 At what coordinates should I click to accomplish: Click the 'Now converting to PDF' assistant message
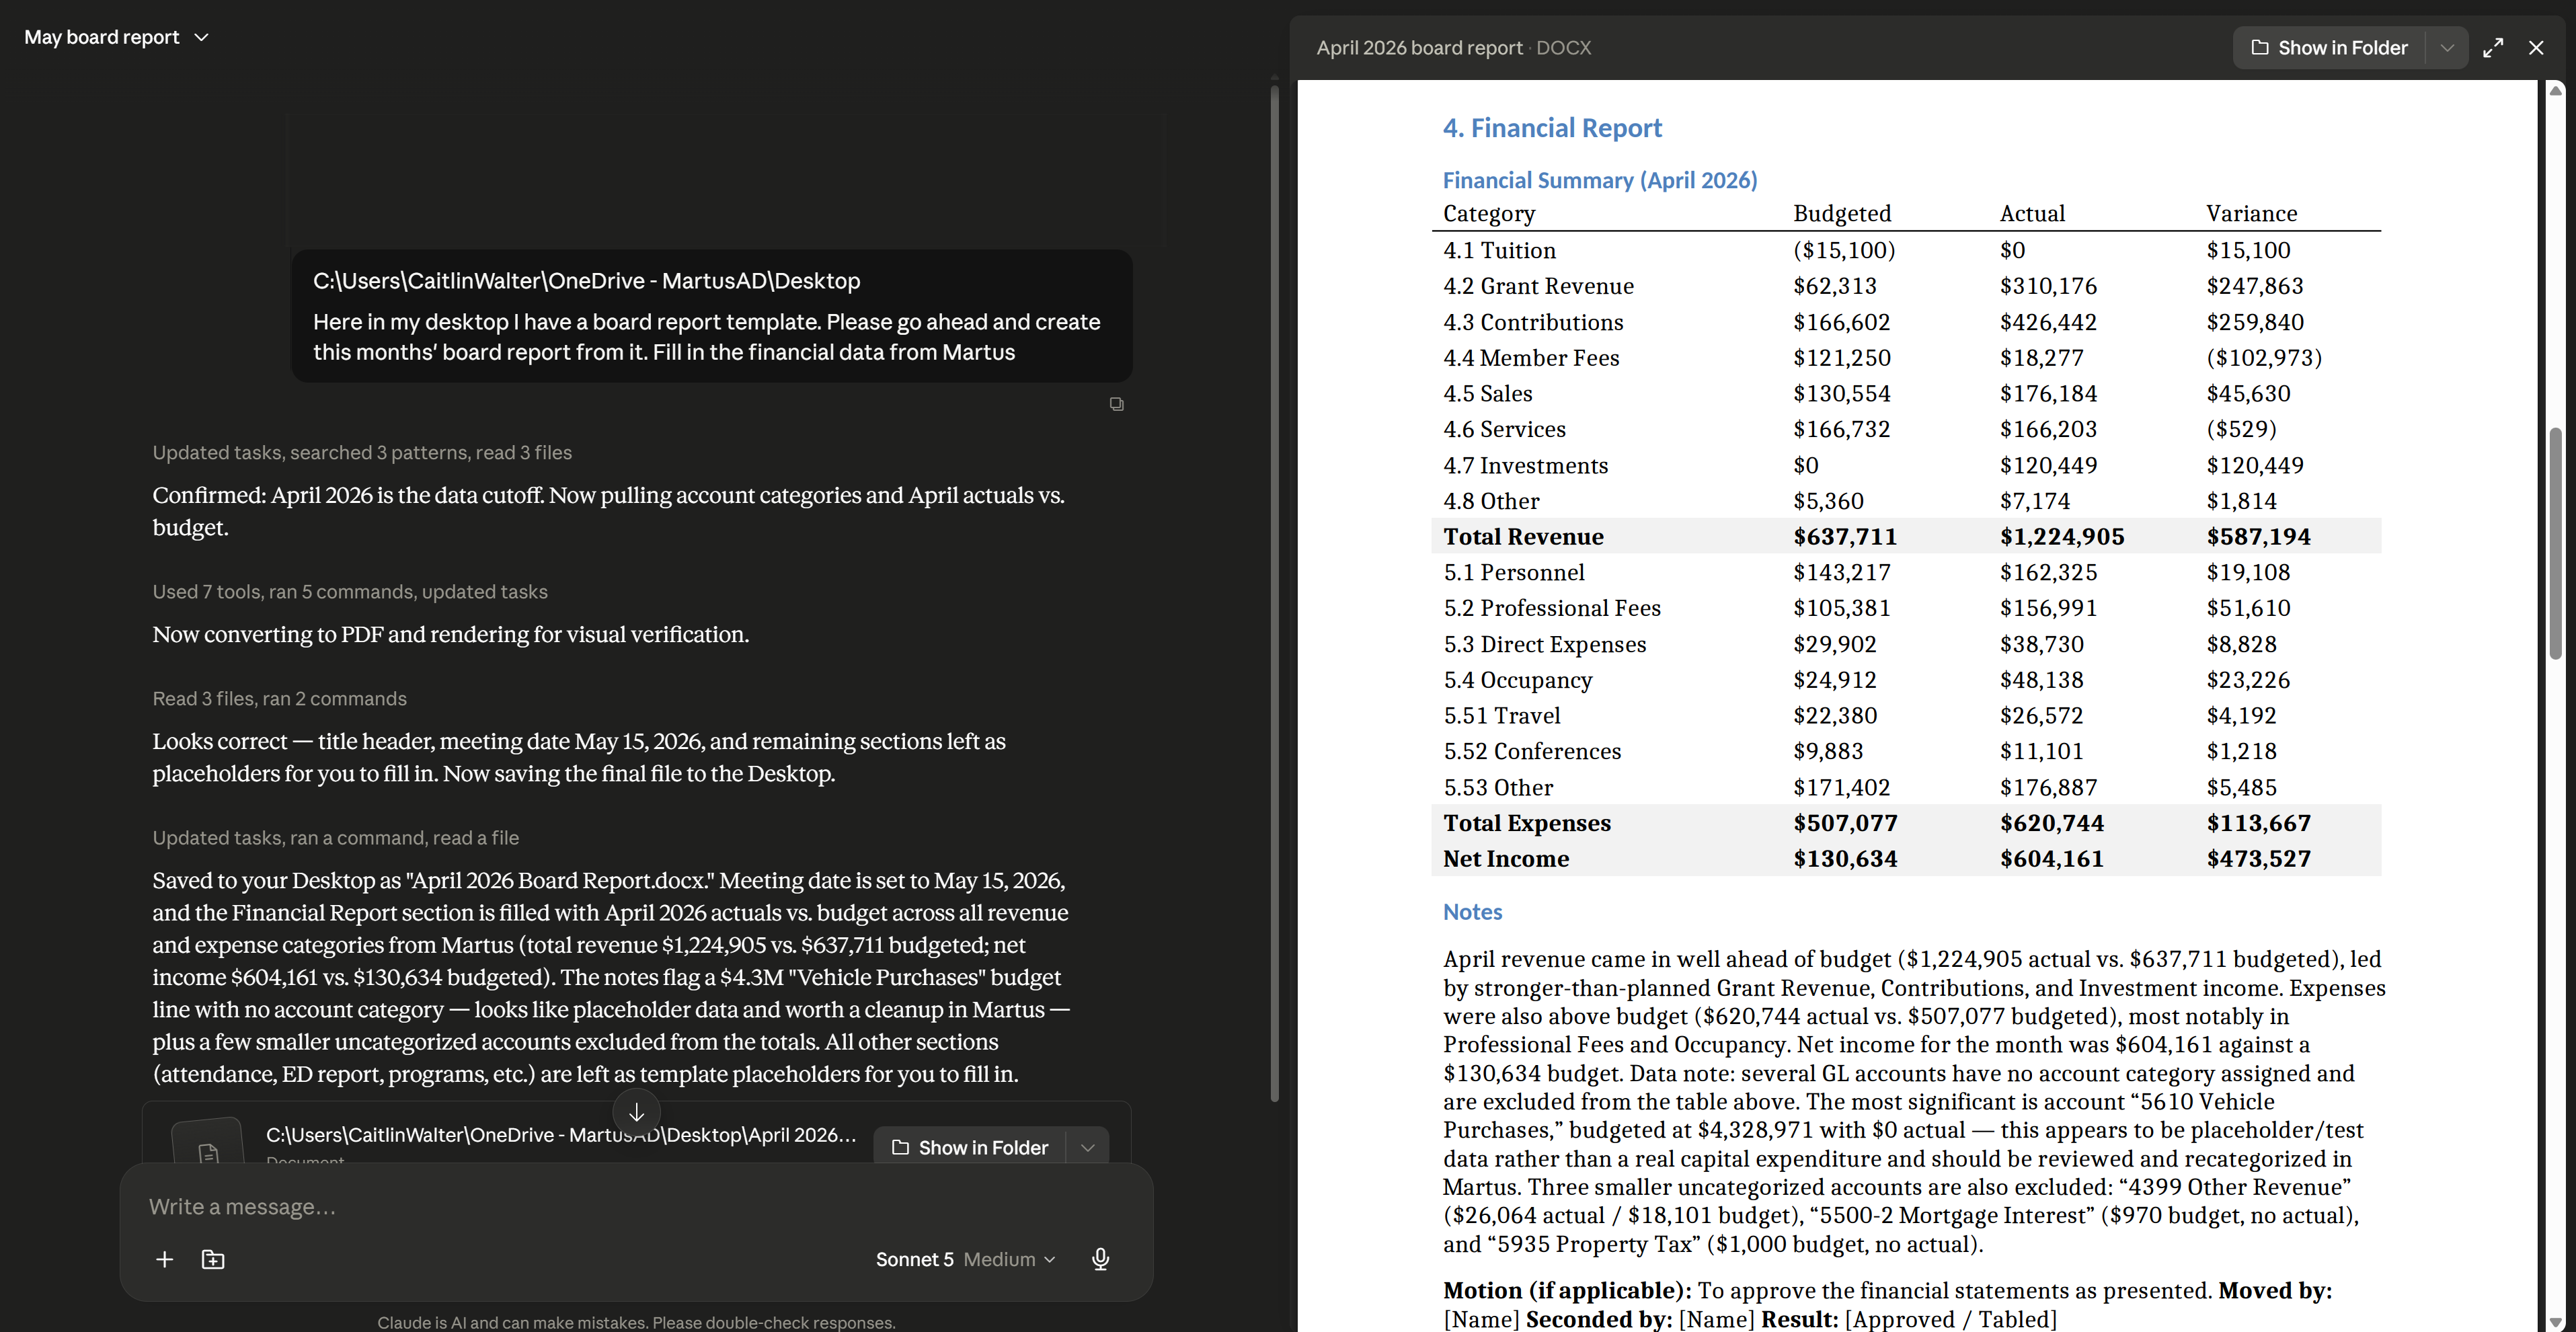point(450,635)
